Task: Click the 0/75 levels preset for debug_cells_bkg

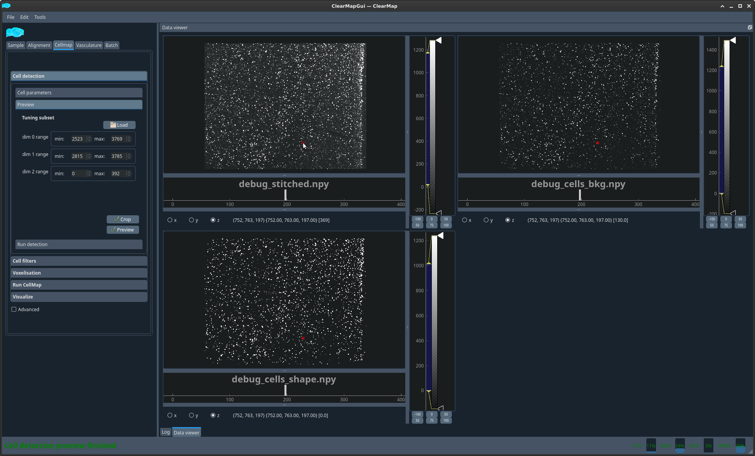Action: (x=726, y=222)
